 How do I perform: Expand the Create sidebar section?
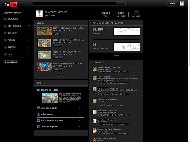point(29,54)
